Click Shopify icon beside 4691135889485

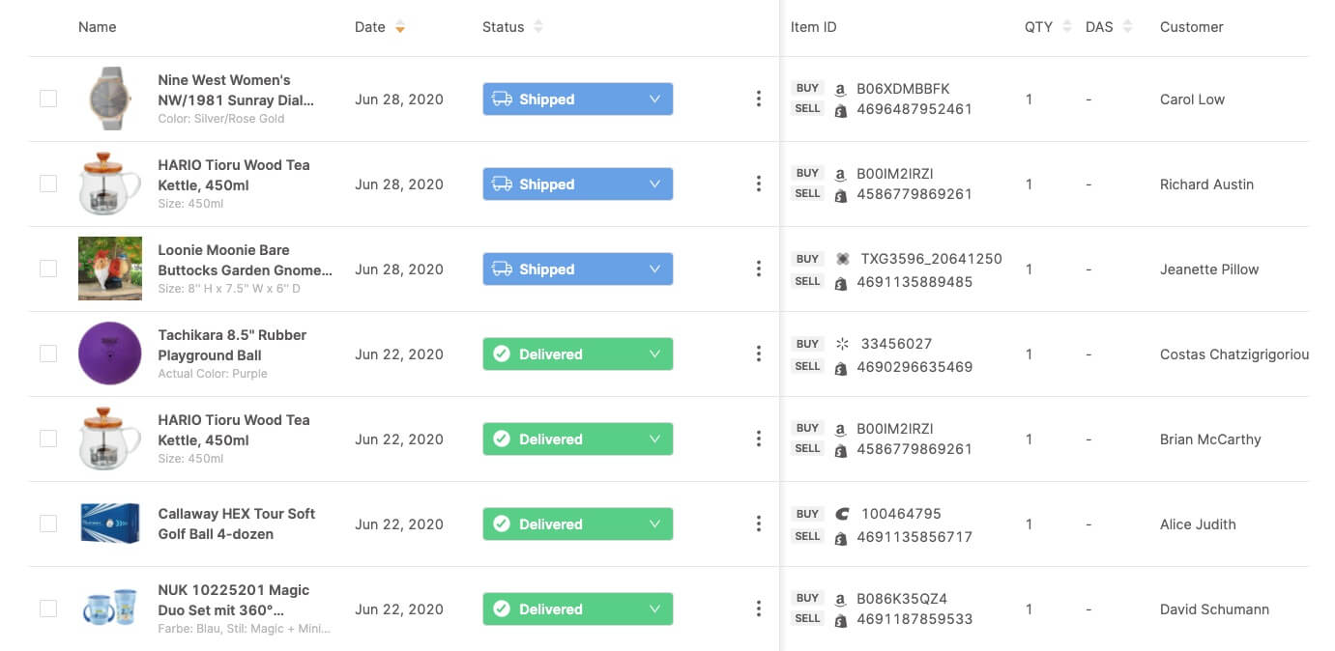pyautogui.click(x=841, y=282)
